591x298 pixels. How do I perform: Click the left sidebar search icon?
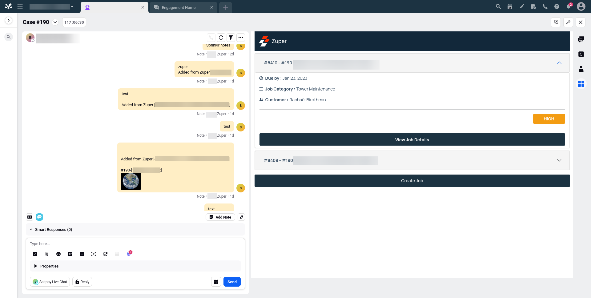click(9, 37)
